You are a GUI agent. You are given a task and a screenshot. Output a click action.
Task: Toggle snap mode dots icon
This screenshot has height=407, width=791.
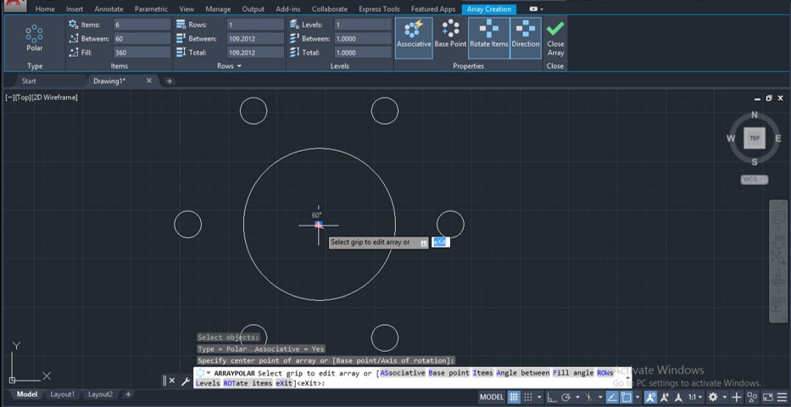pos(527,398)
